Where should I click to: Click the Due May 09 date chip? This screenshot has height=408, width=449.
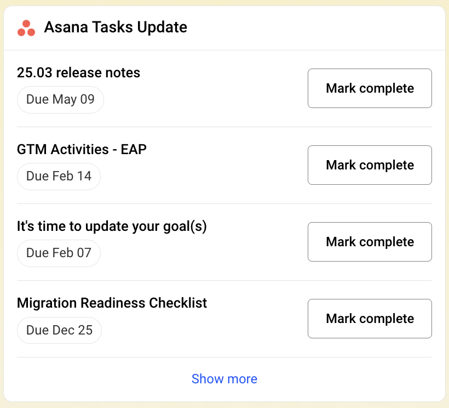(60, 100)
